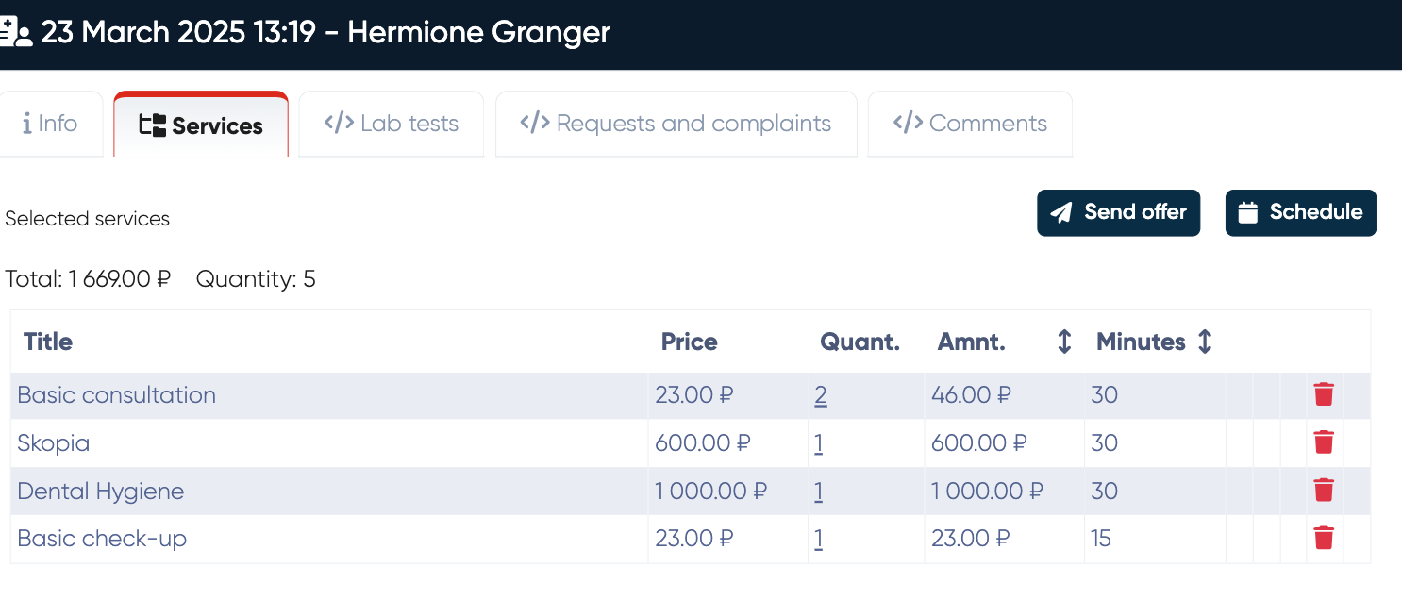Open the Info tab
The image size is (1402, 600).
coord(51,124)
